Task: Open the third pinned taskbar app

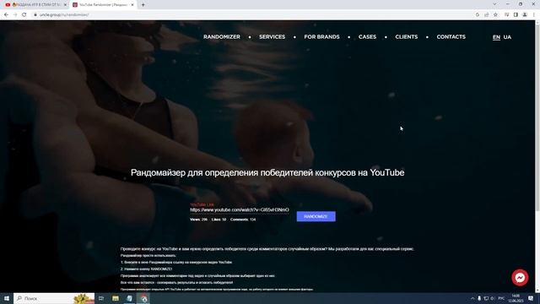Action: pyautogui.click(x=129, y=298)
